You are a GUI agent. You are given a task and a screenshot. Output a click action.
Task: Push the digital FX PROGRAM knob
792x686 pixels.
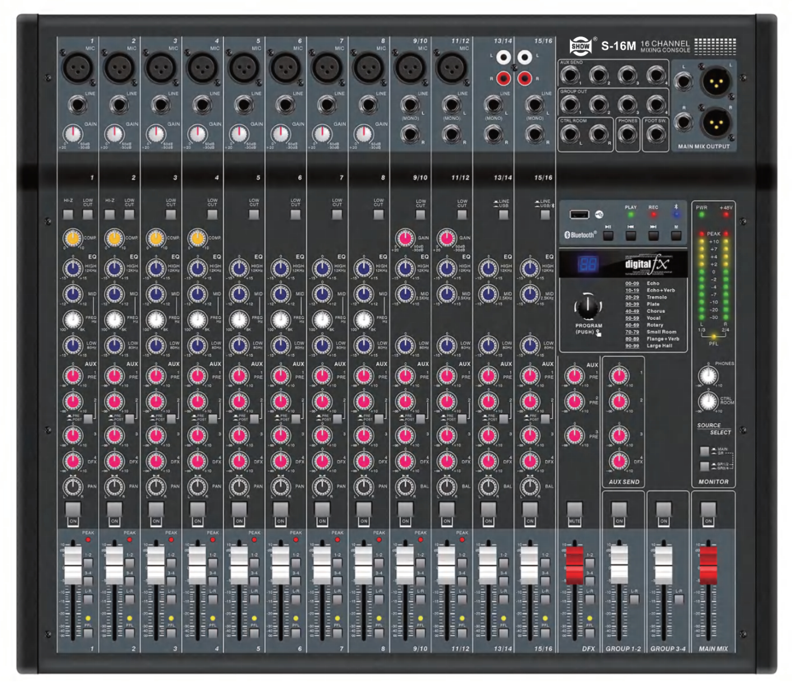(588, 306)
